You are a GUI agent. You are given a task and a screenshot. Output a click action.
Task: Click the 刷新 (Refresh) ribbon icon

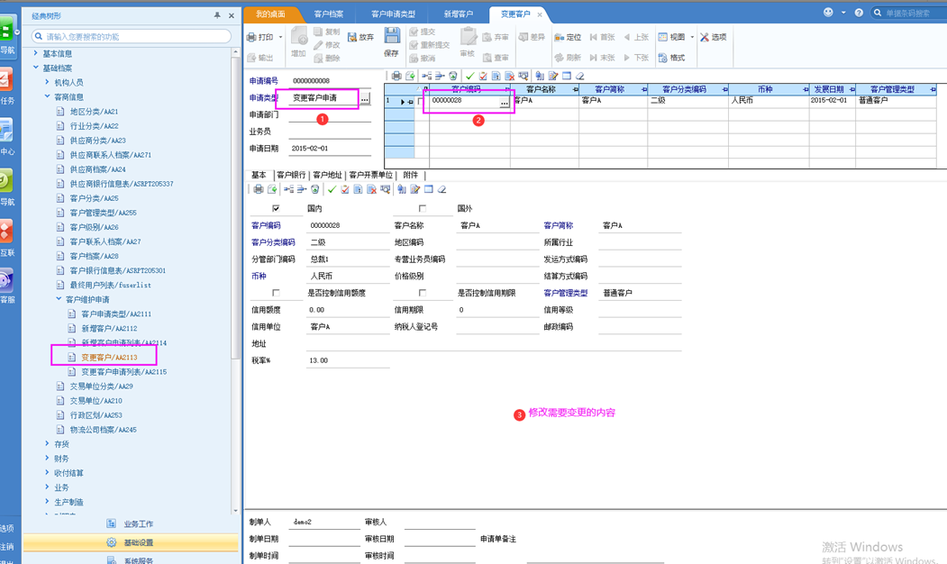click(560, 58)
